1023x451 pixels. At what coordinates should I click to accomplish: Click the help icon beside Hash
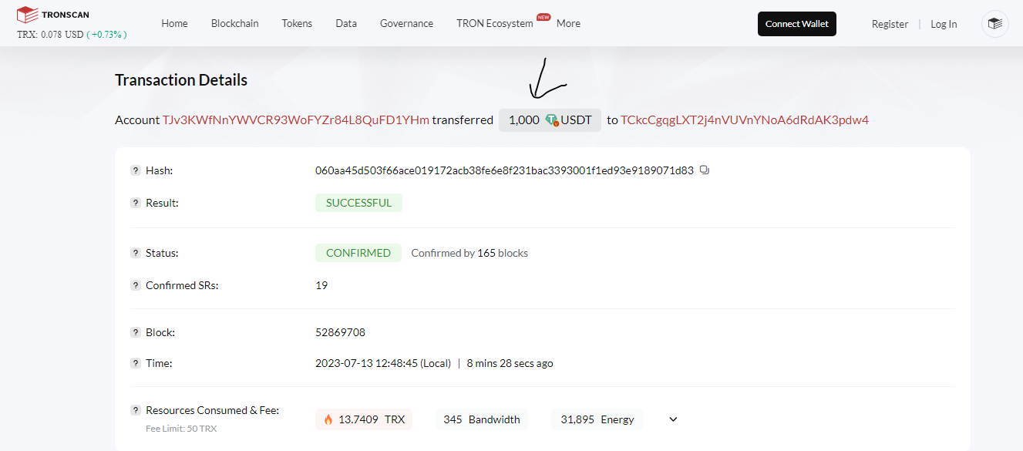click(x=136, y=170)
